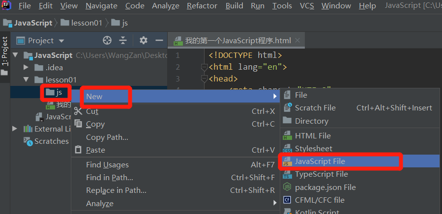Collapse the lesson01 folder arrow

(26, 80)
